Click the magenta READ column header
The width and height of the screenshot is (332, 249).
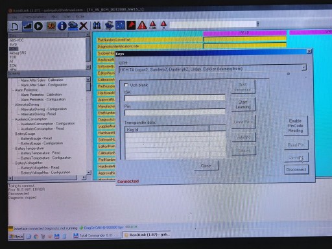244,33
